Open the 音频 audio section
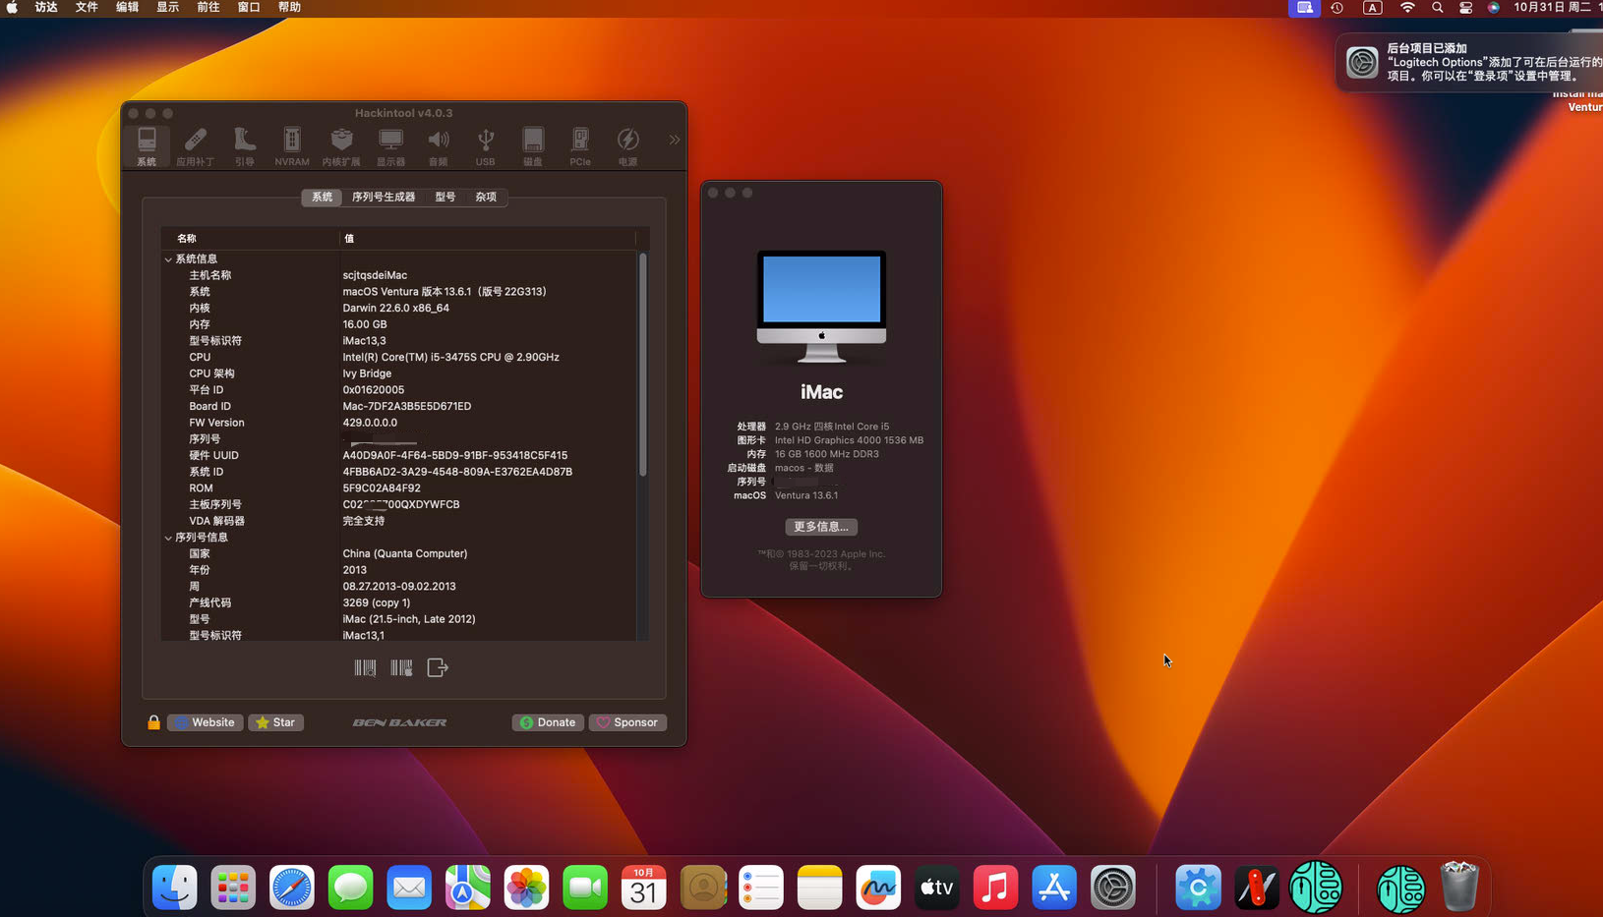 click(x=439, y=146)
